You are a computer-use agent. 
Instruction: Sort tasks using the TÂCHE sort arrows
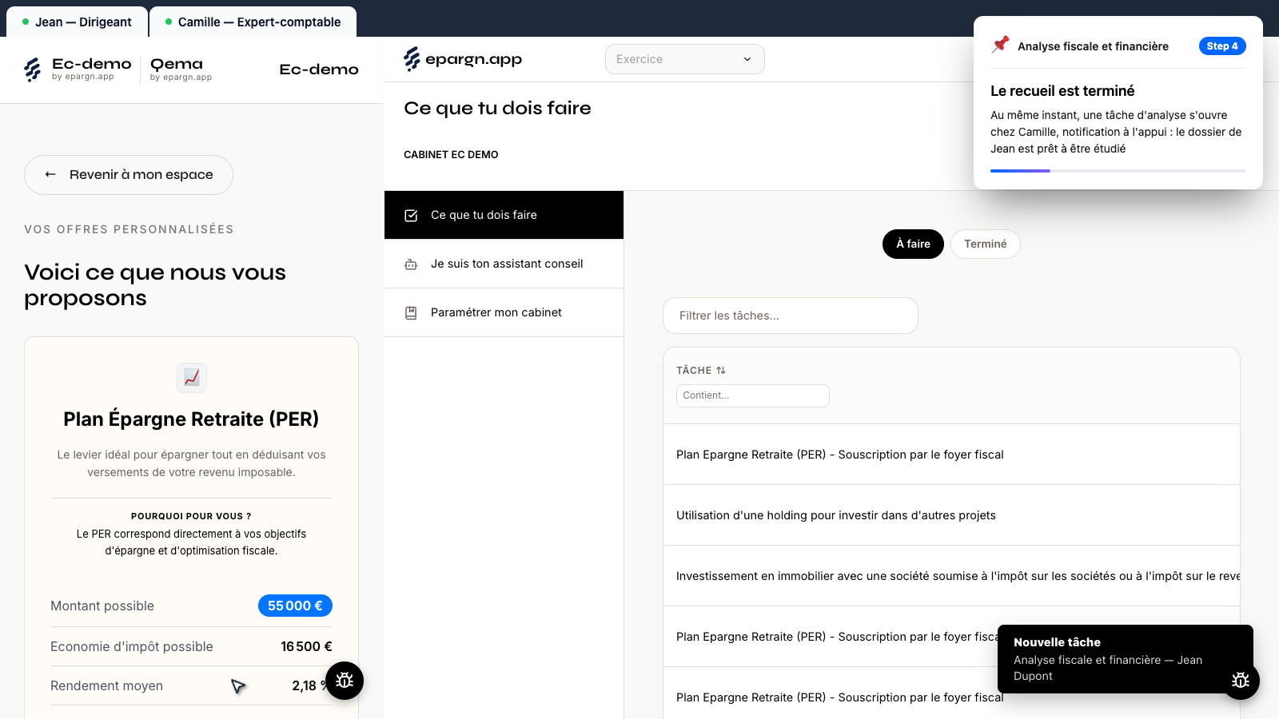721,371
